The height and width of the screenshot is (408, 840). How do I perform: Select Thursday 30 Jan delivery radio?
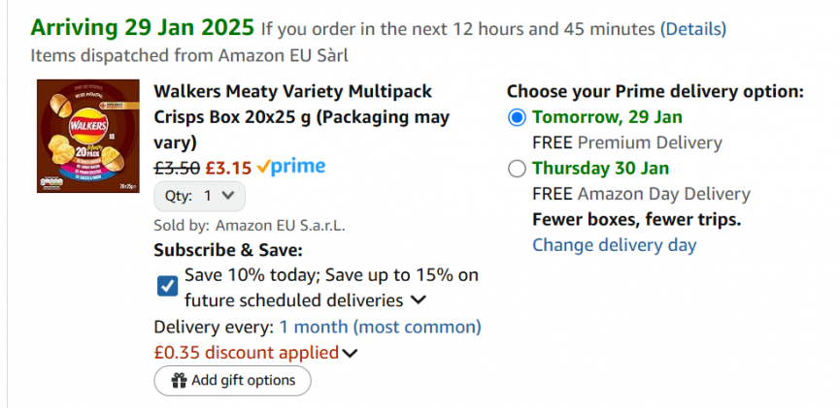pyautogui.click(x=518, y=169)
